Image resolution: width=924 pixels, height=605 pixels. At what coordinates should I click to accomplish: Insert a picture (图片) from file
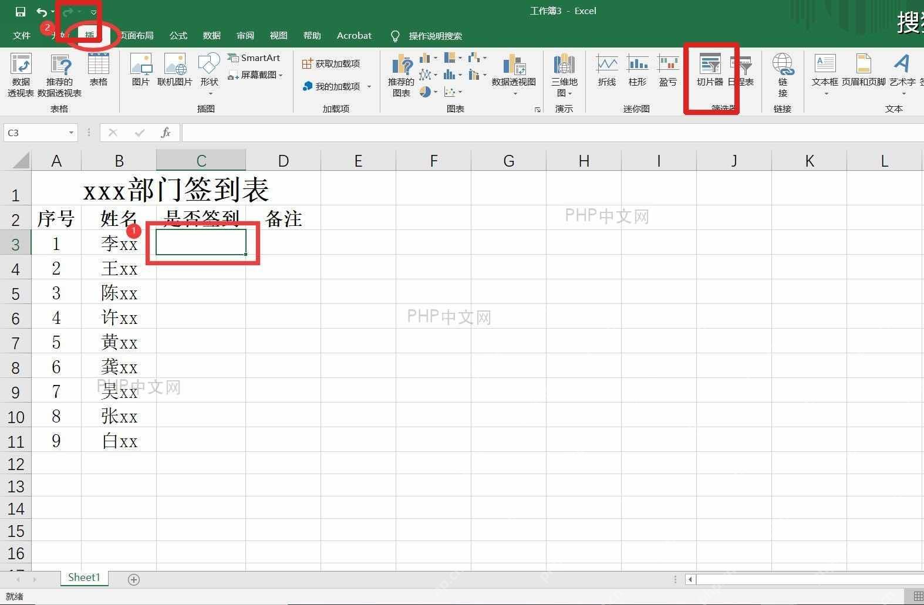(x=141, y=70)
